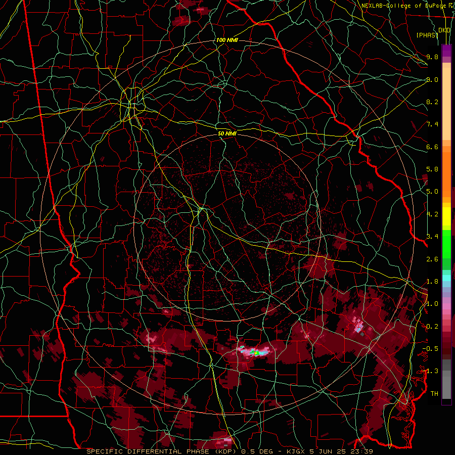The height and width of the screenshot is (455, 455).
Task: Click the "5 JUN 25 23:39" timestamp
Action: tap(341, 451)
